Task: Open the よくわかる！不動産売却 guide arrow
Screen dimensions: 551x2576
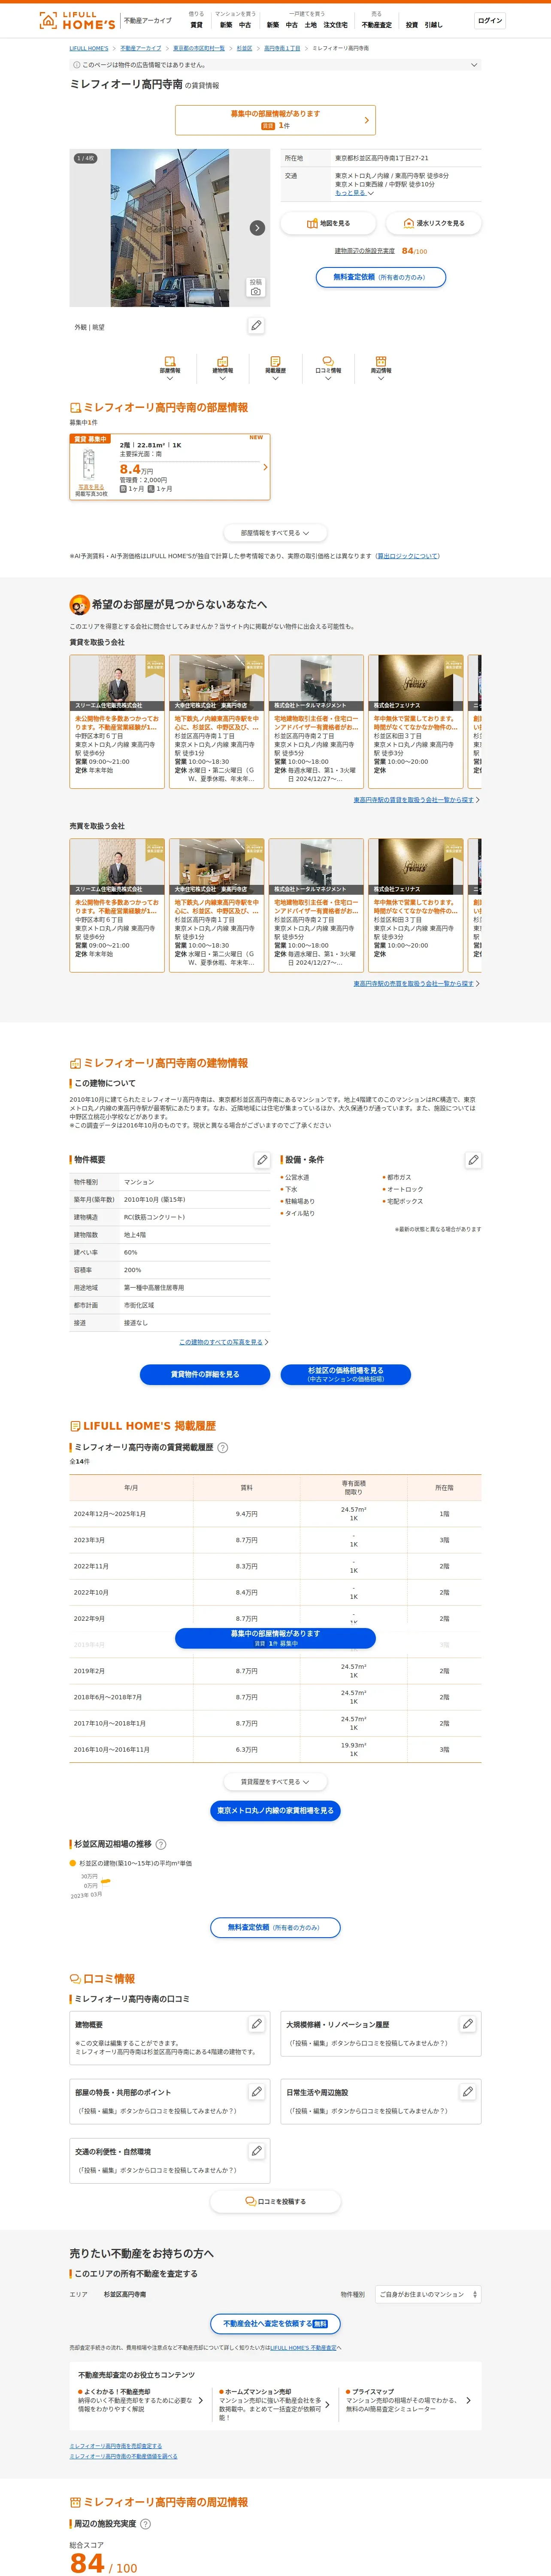Action: (x=200, y=2401)
